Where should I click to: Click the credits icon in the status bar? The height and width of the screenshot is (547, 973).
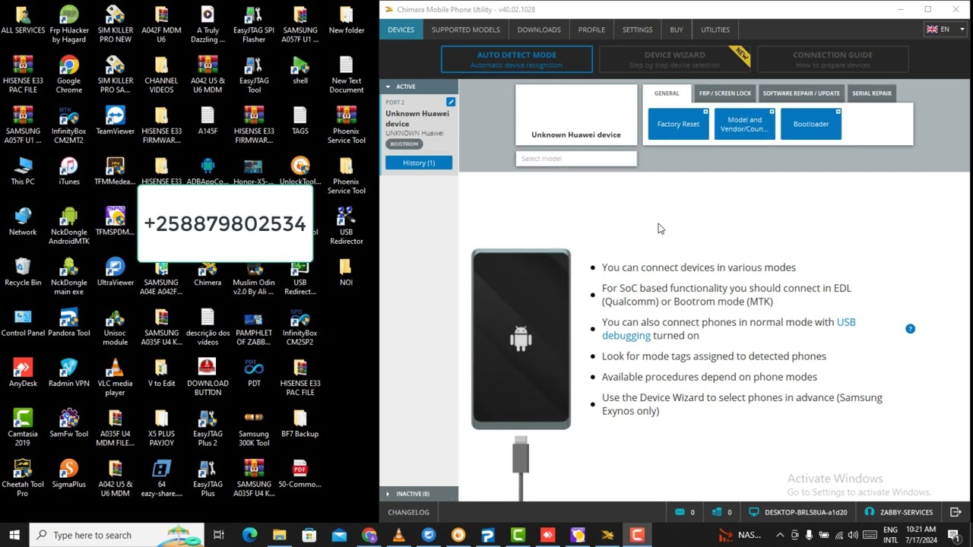718,511
